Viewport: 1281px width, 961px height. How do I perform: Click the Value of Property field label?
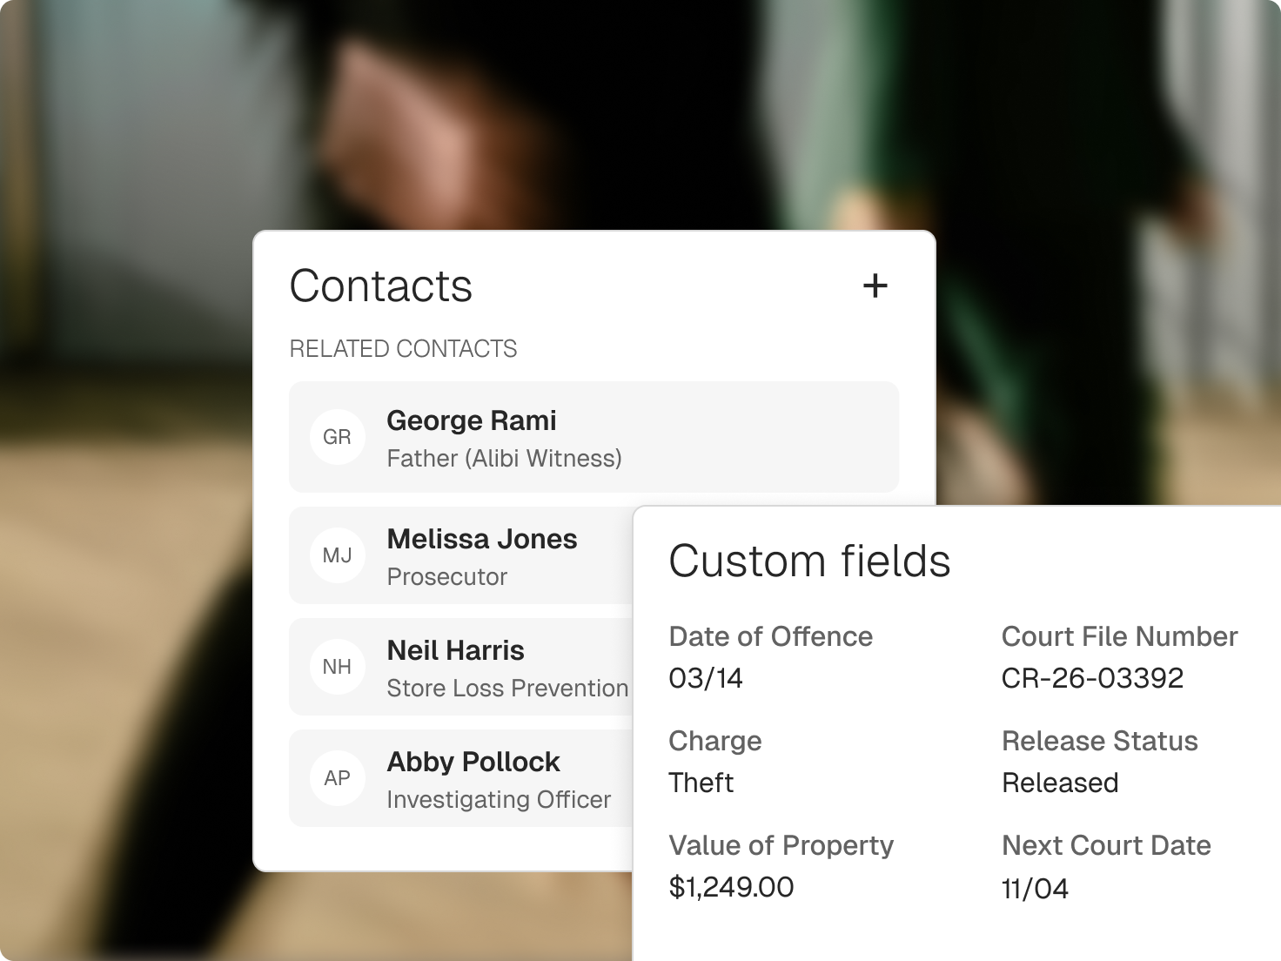pos(781,846)
